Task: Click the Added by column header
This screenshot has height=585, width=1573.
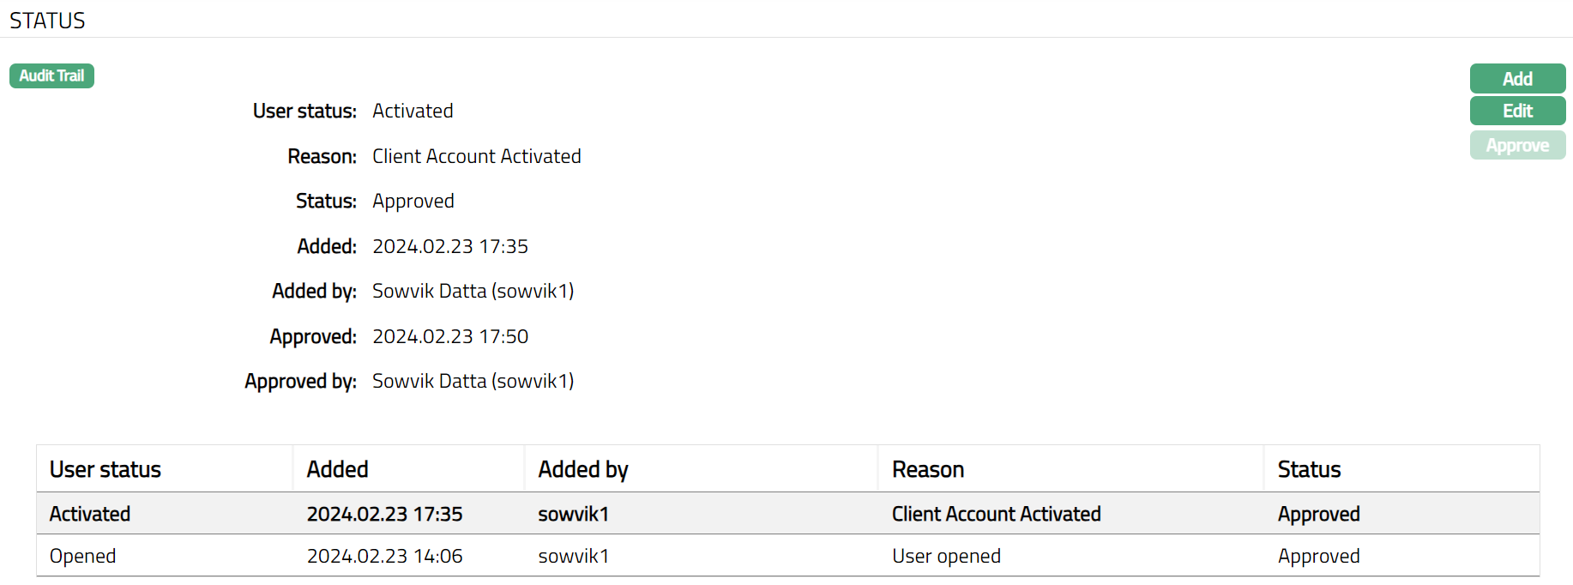Action: click(583, 469)
